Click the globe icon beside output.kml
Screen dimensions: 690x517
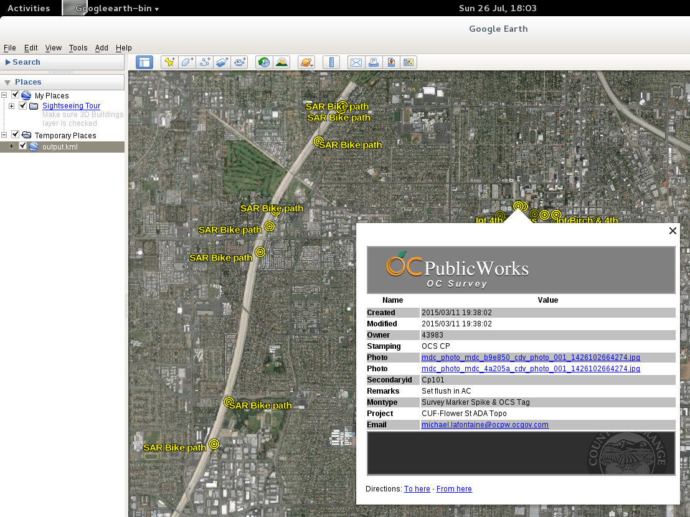point(34,146)
